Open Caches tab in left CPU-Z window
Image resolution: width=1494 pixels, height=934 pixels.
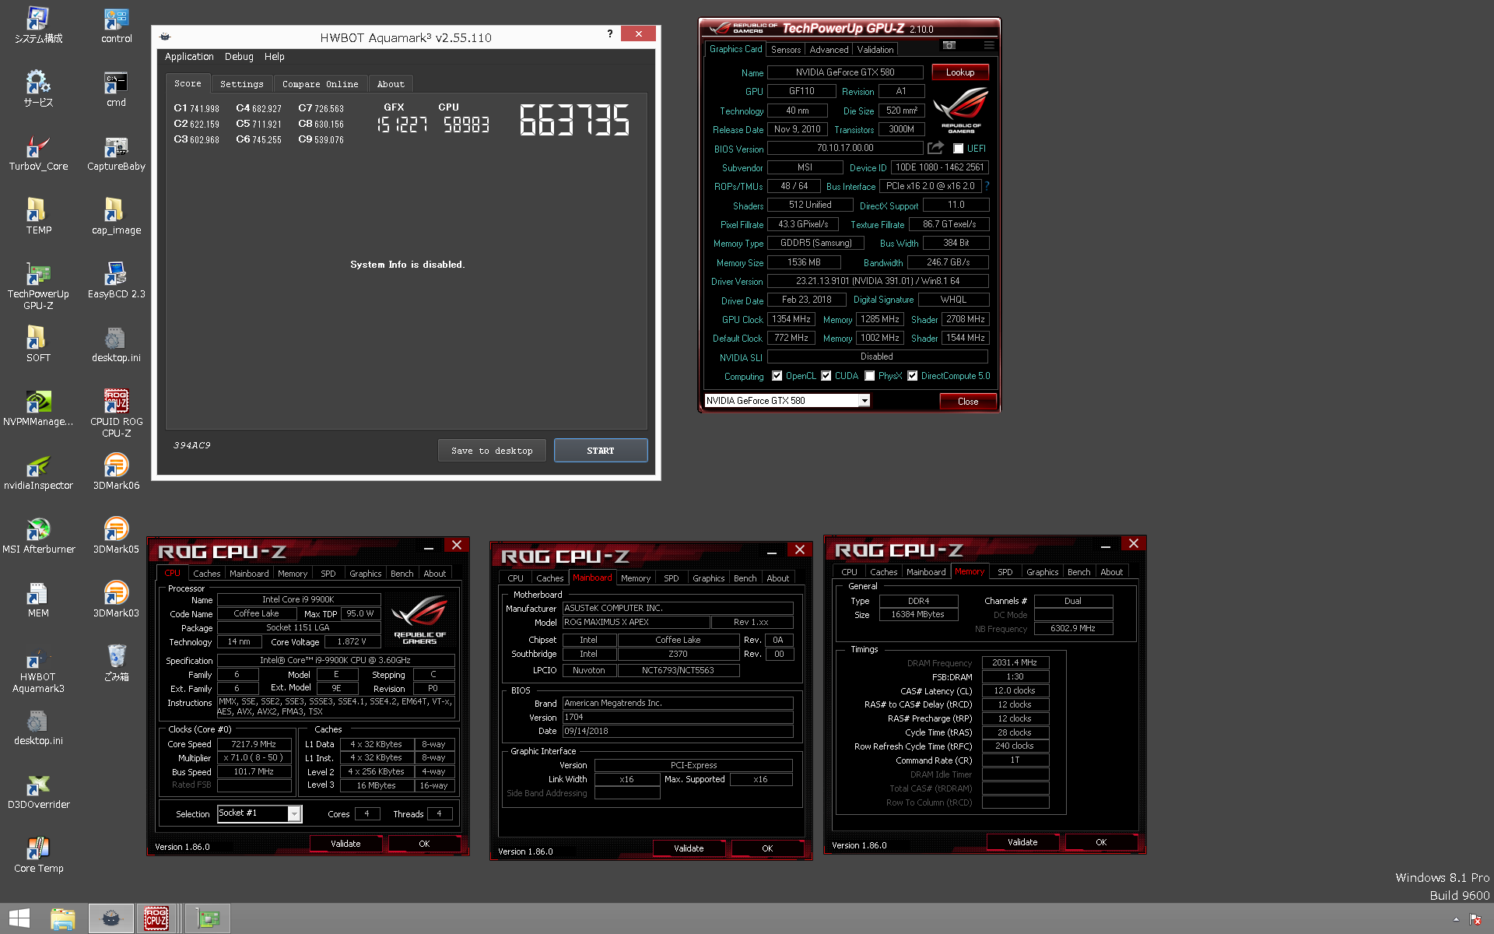coord(206,574)
